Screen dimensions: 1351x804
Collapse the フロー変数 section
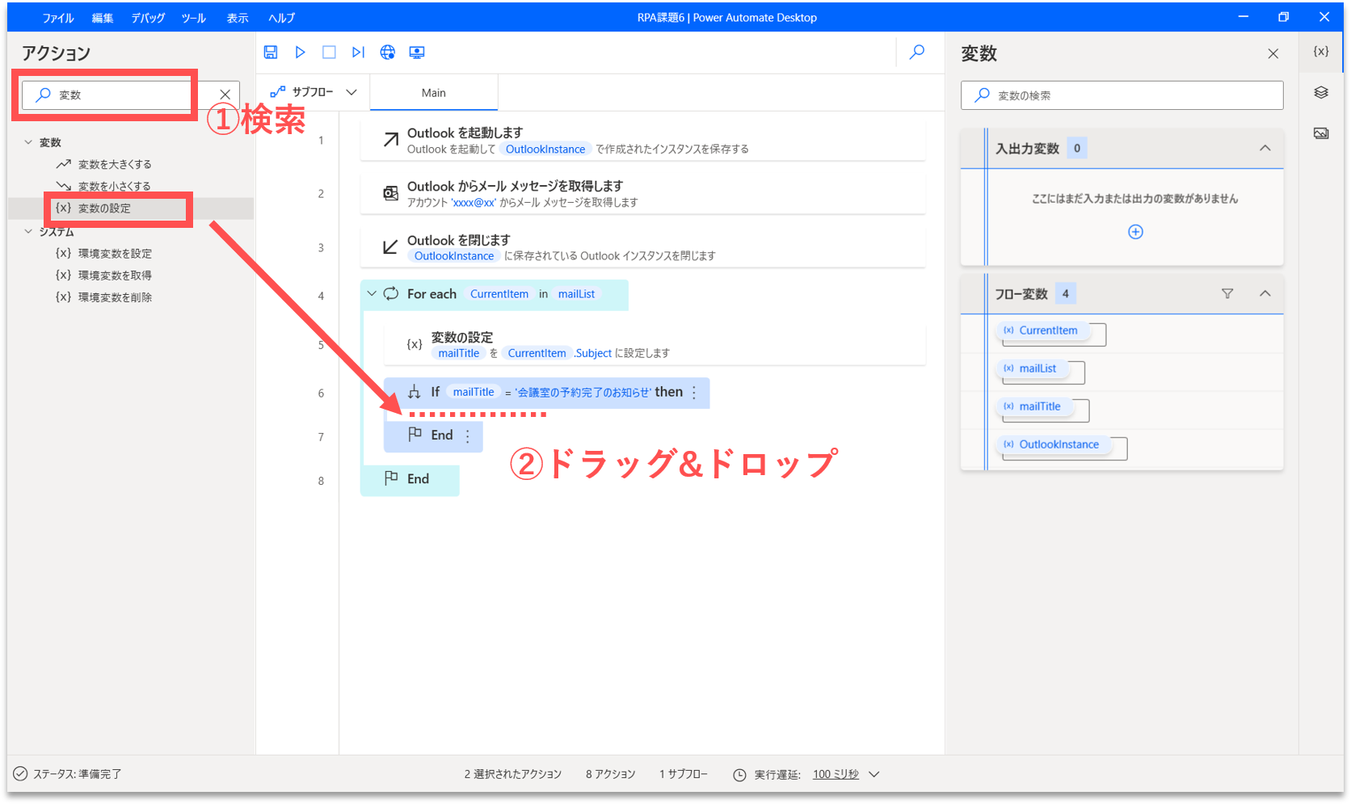(1265, 294)
